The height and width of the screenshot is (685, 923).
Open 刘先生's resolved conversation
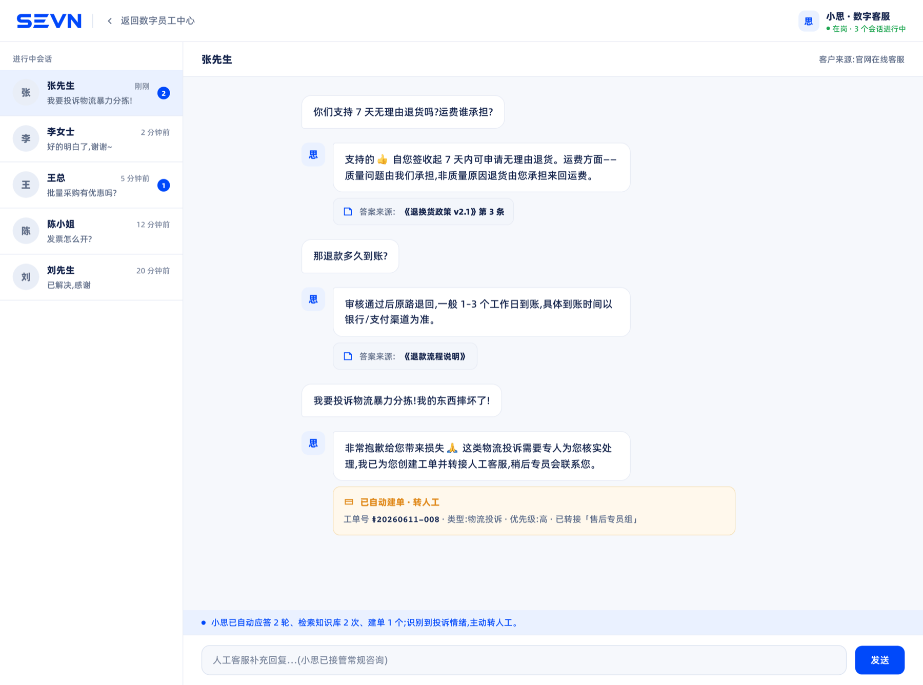[91, 277]
